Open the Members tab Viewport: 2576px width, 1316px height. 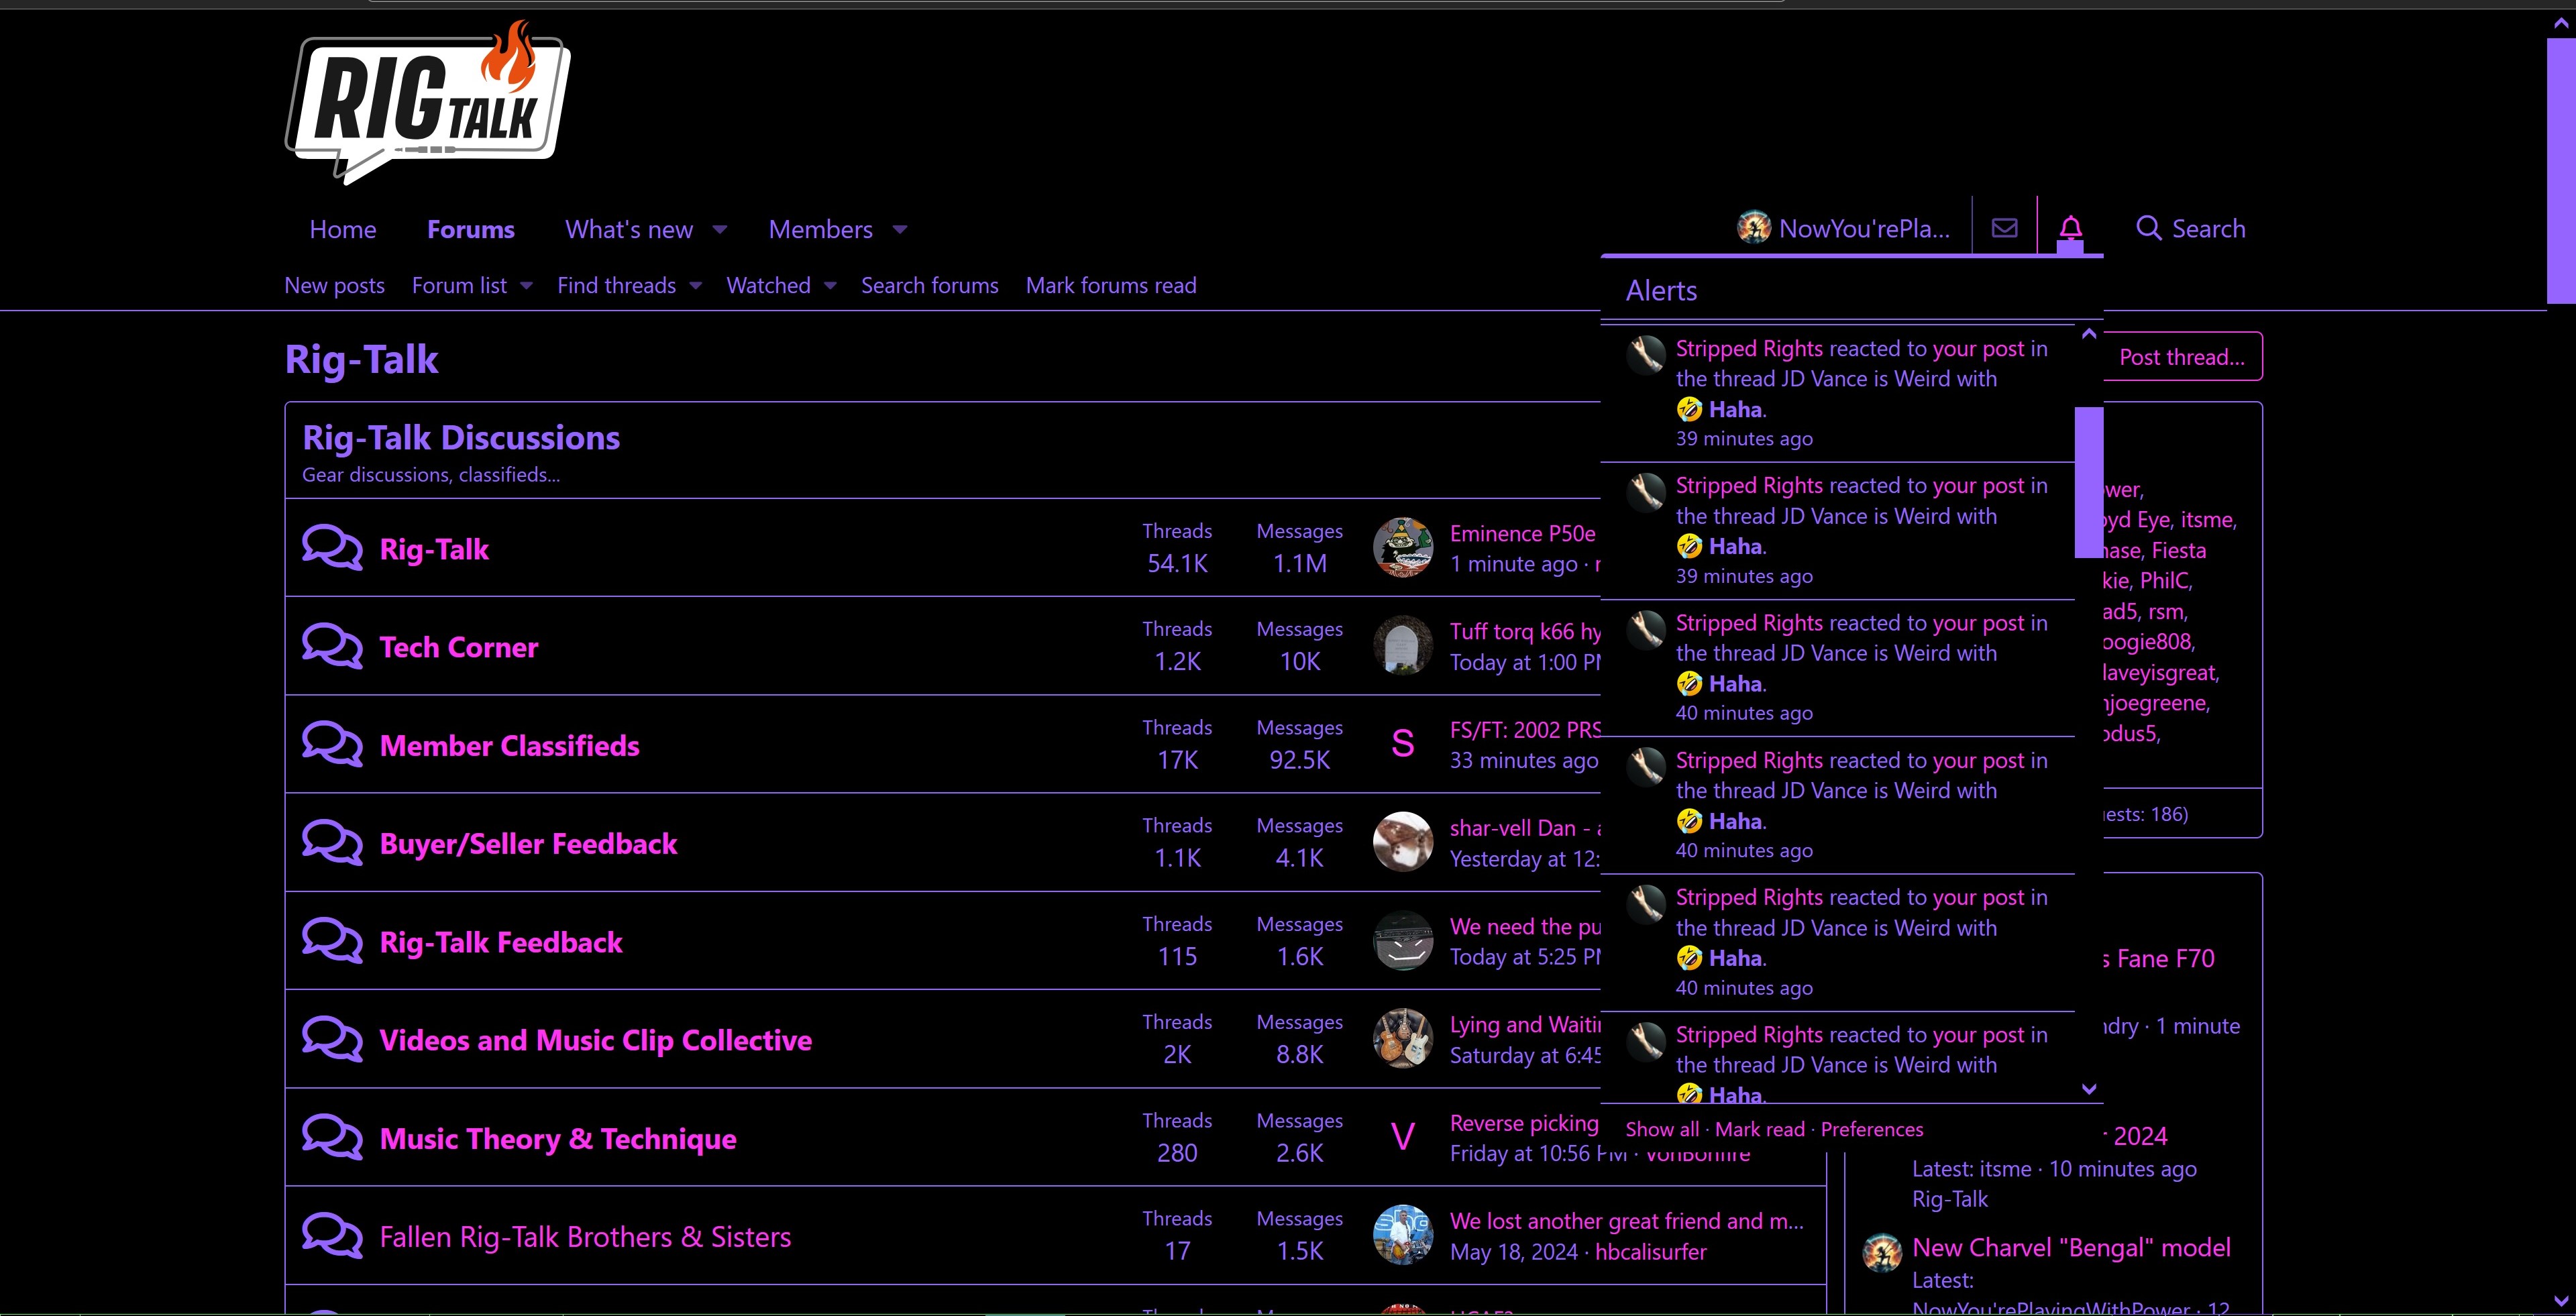click(x=821, y=229)
